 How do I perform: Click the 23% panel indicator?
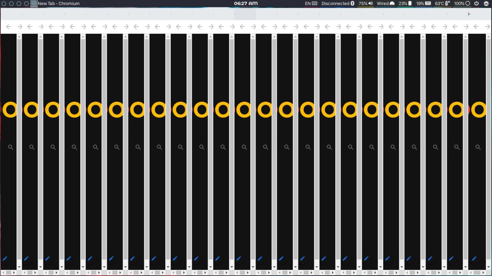(x=405, y=3)
